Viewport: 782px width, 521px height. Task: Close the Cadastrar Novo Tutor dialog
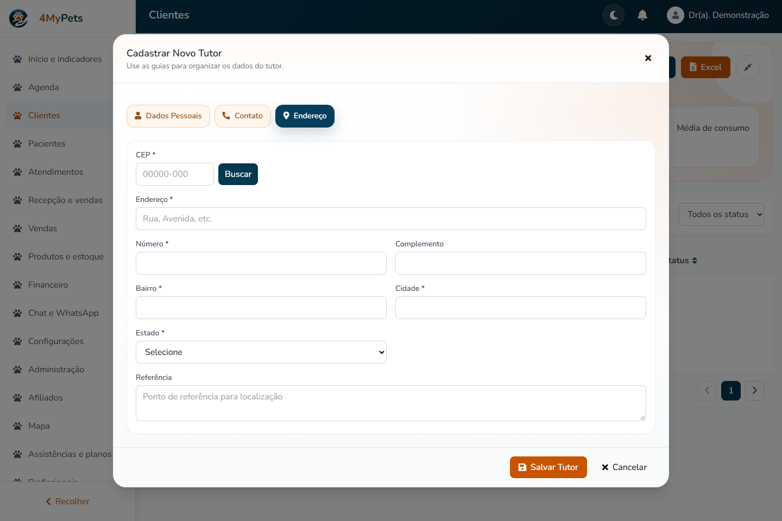pos(648,58)
